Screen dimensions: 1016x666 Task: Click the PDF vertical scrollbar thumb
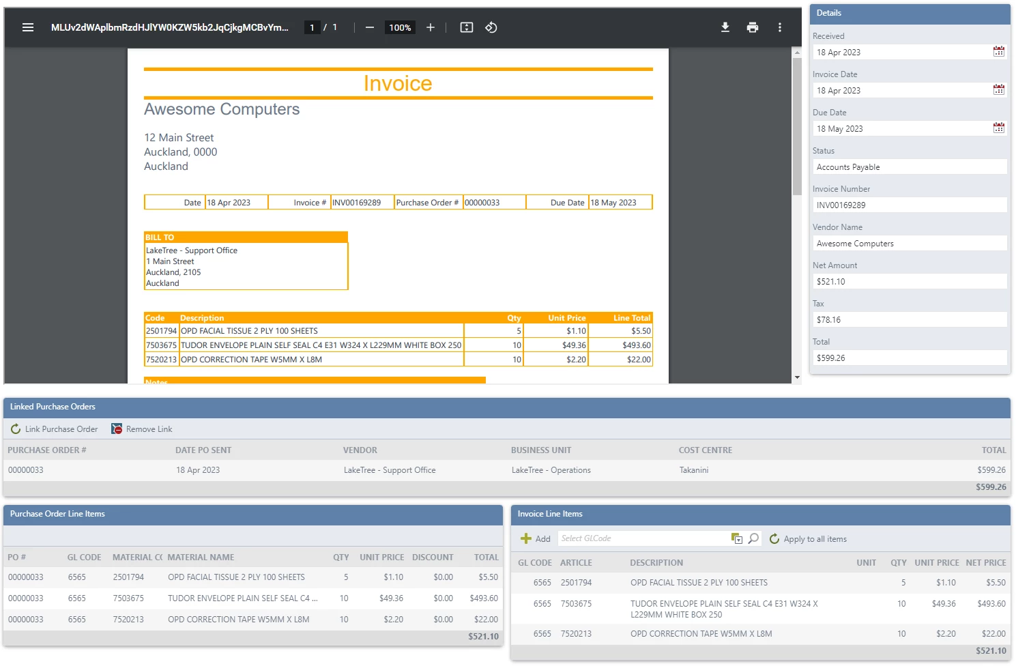tap(797, 126)
